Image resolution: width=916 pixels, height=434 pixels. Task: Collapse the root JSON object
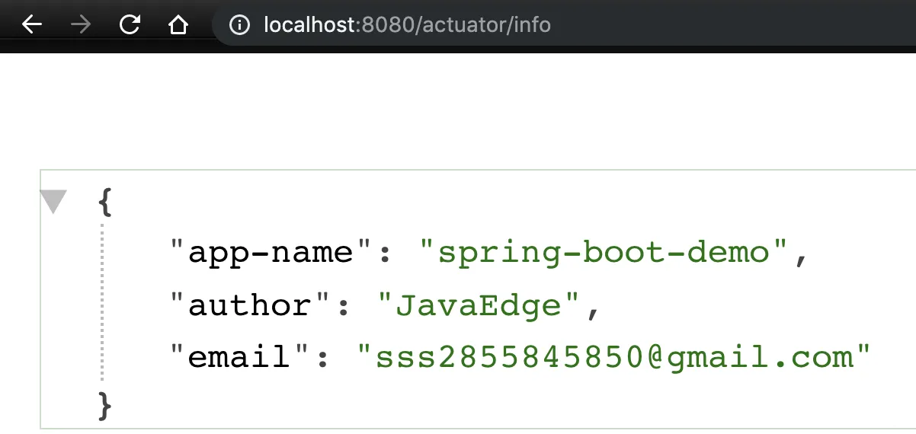coord(53,202)
